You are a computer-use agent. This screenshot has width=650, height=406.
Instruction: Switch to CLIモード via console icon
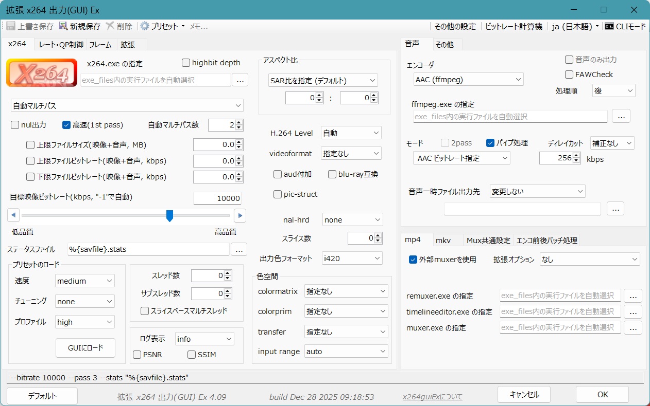tap(609, 26)
